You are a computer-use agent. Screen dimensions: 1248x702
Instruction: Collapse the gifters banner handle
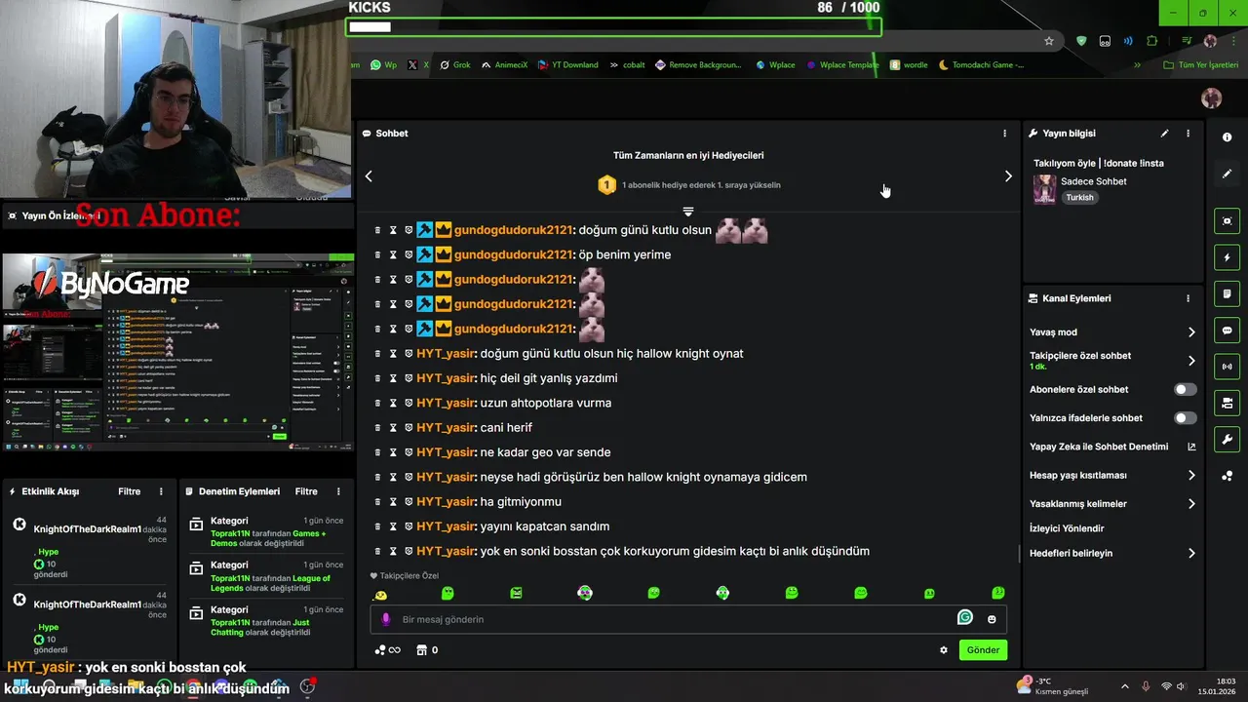[688, 211]
